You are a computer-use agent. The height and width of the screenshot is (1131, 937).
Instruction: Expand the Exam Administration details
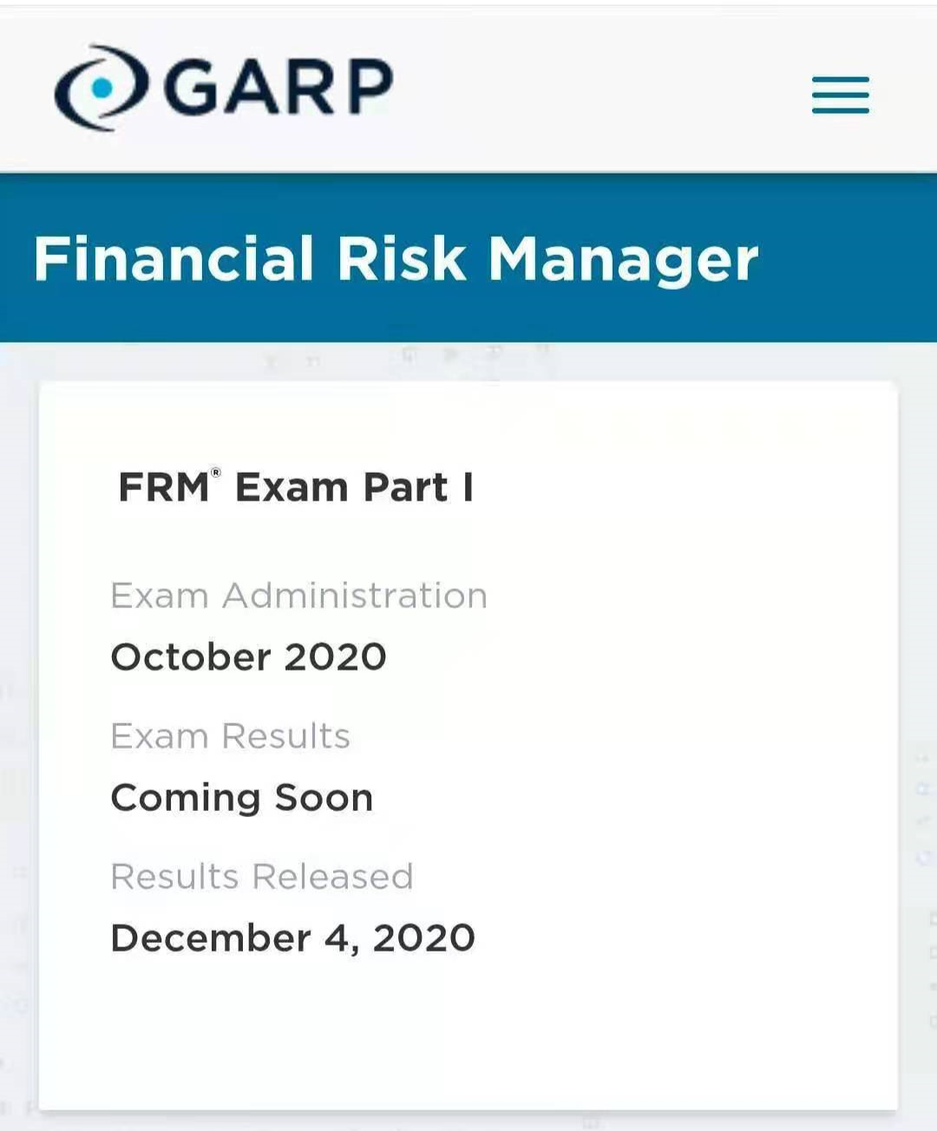[x=298, y=595]
